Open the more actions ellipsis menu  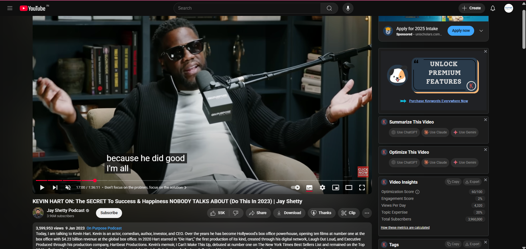(x=367, y=213)
